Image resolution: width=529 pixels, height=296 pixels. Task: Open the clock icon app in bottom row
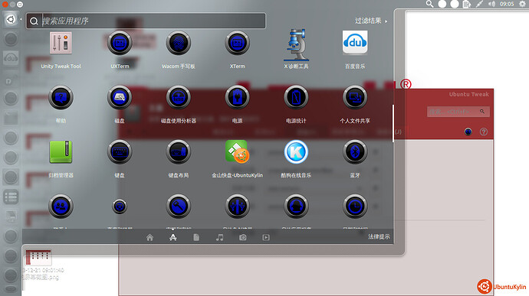pos(355,207)
